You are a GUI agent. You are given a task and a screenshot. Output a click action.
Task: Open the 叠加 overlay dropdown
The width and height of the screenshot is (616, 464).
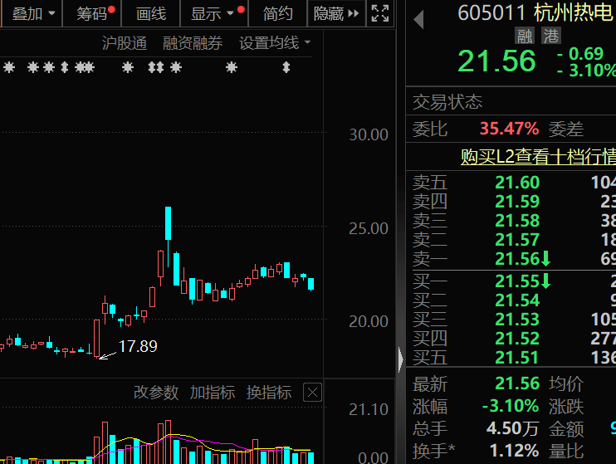pos(33,13)
